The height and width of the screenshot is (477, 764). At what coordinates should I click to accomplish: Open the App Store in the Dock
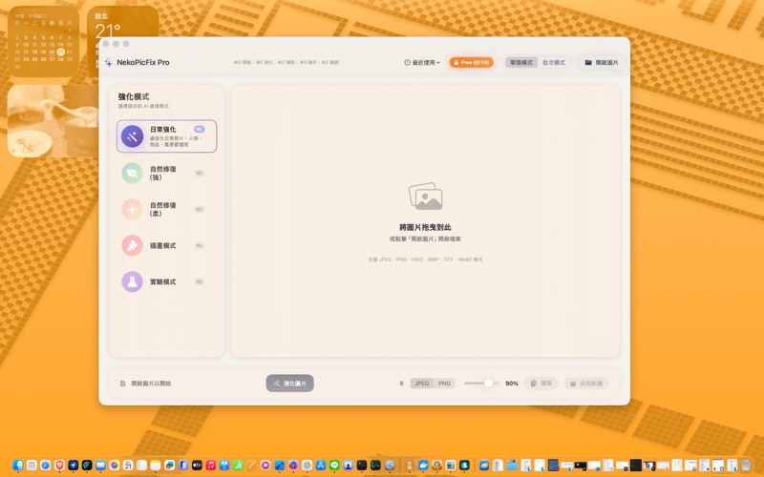321,465
